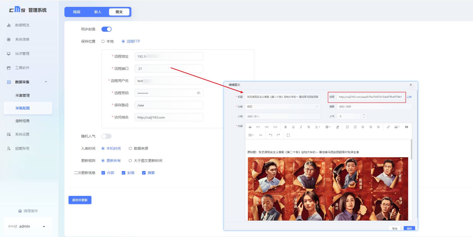Apply H3 heading in the editor
This screenshot has height=237, width=473.
[x=275, y=127]
